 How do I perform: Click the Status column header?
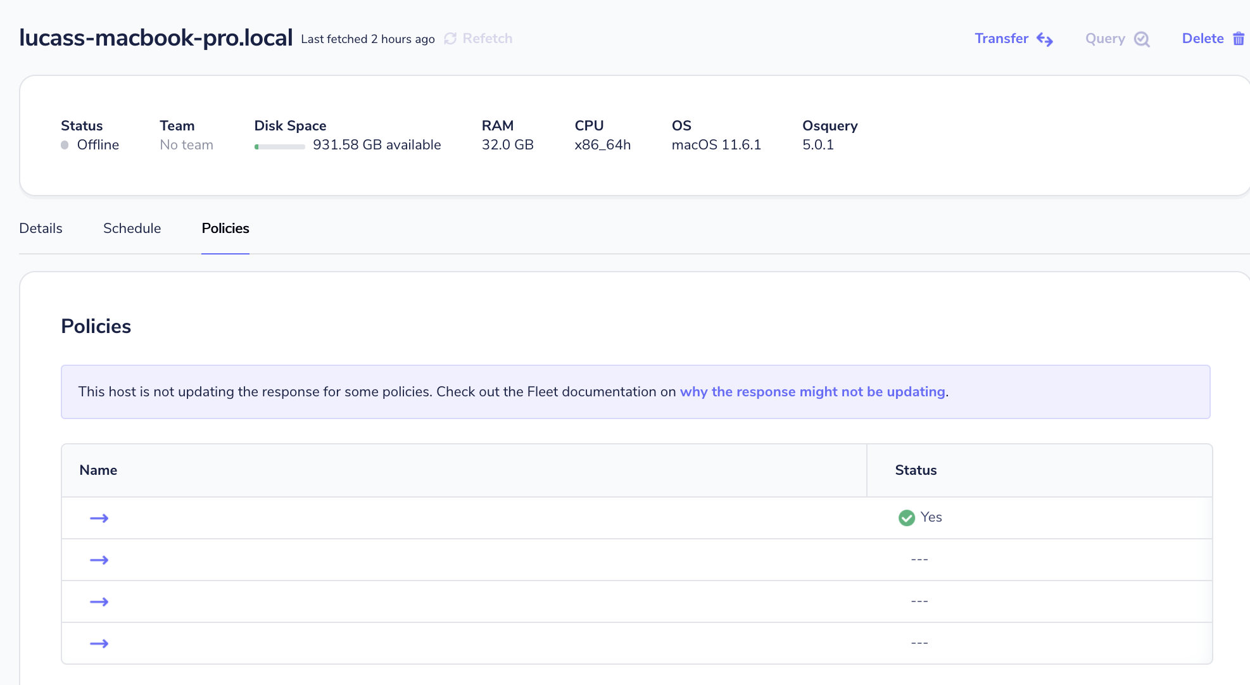pyautogui.click(x=916, y=470)
